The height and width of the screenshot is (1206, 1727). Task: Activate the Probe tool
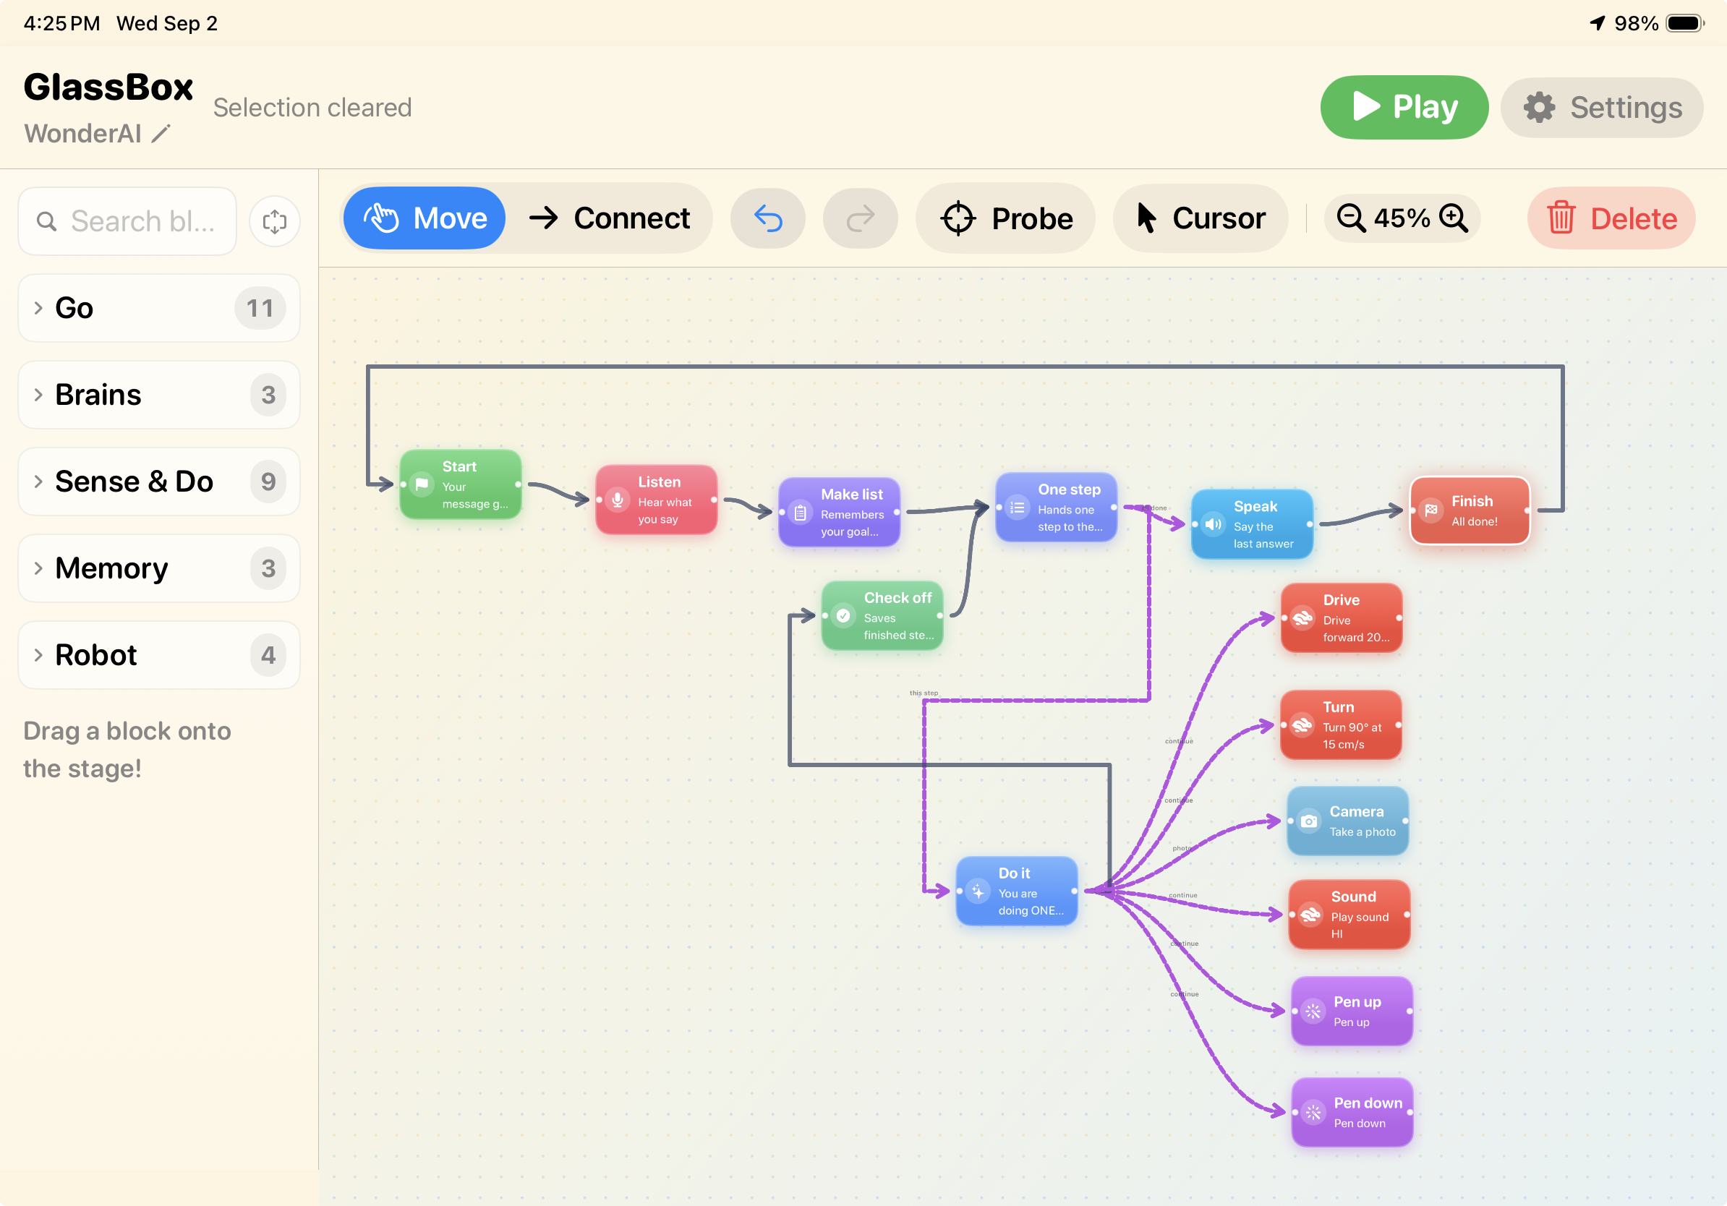(1006, 219)
